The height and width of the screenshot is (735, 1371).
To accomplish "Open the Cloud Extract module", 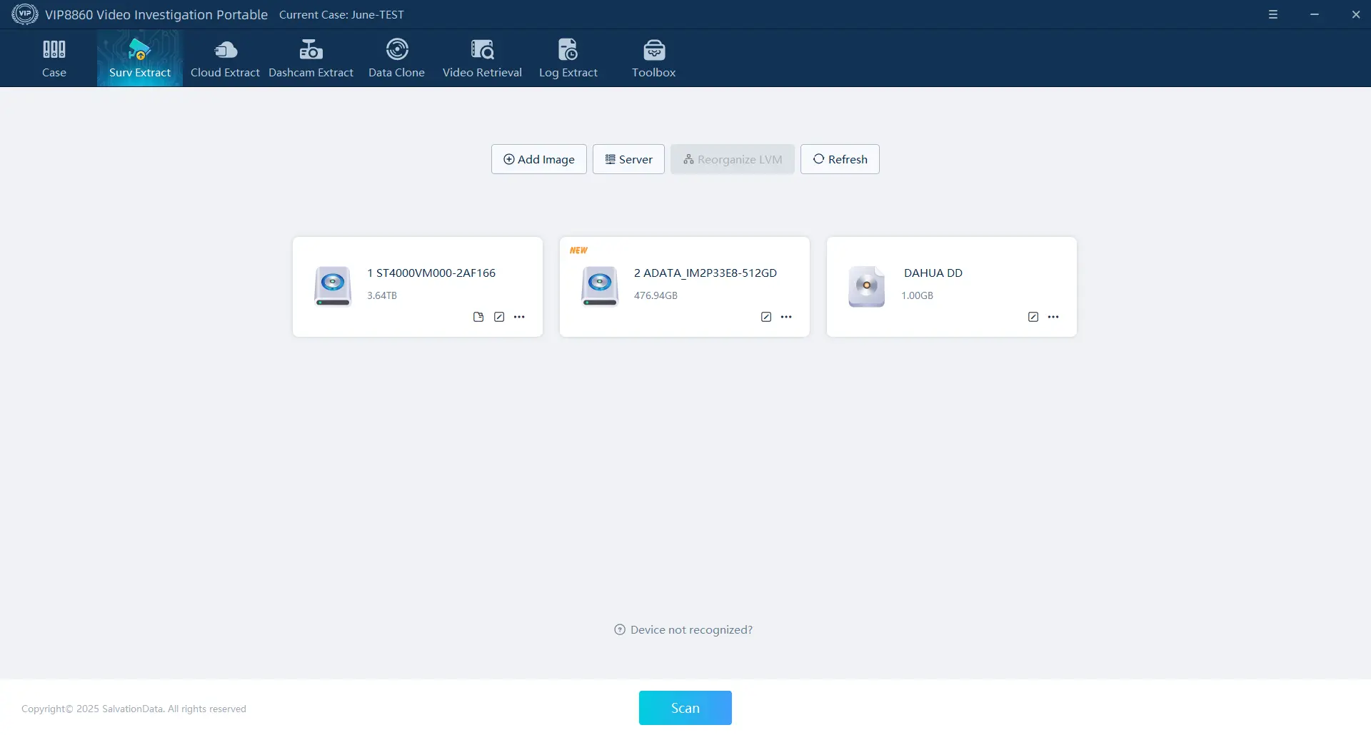I will pyautogui.click(x=225, y=59).
